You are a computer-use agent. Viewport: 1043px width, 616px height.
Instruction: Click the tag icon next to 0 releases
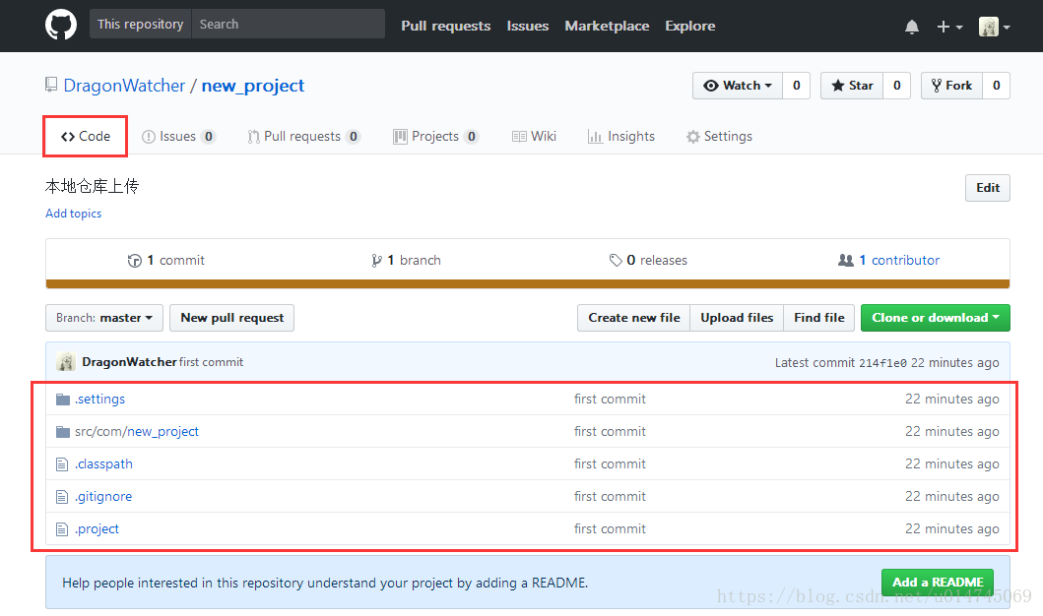(x=616, y=260)
